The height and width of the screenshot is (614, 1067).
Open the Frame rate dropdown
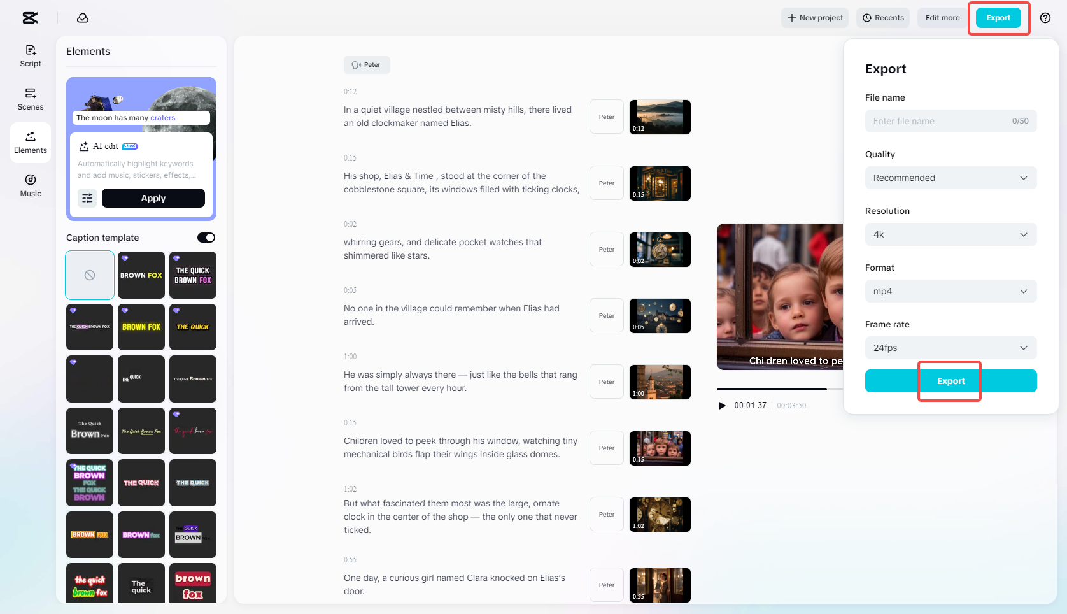click(951, 348)
